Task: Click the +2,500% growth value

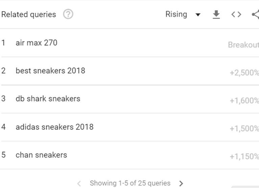Action: 244,73
